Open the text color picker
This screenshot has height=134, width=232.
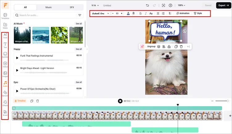click(x=128, y=14)
